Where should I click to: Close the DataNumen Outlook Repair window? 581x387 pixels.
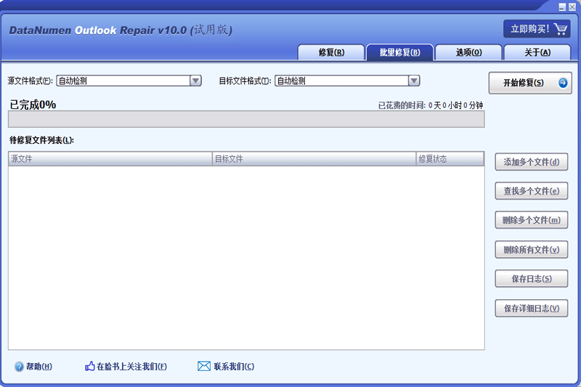pyautogui.click(x=572, y=7)
